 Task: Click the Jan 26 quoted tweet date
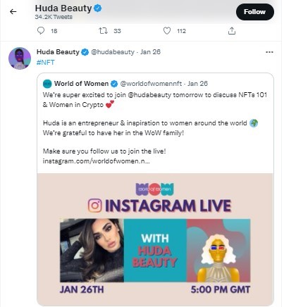click(197, 84)
